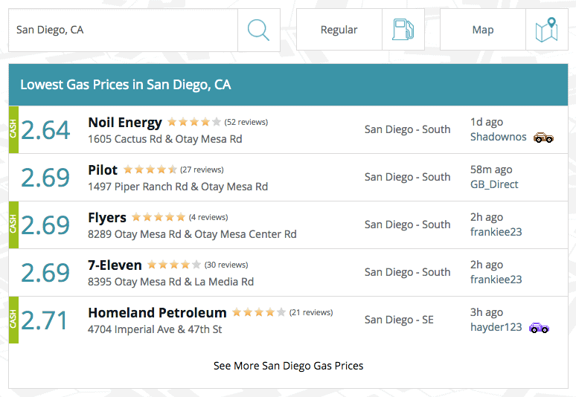Open the Flyers station link
The height and width of the screenshot is (397, 576).
pyautogui.click(x=107, y=218)
